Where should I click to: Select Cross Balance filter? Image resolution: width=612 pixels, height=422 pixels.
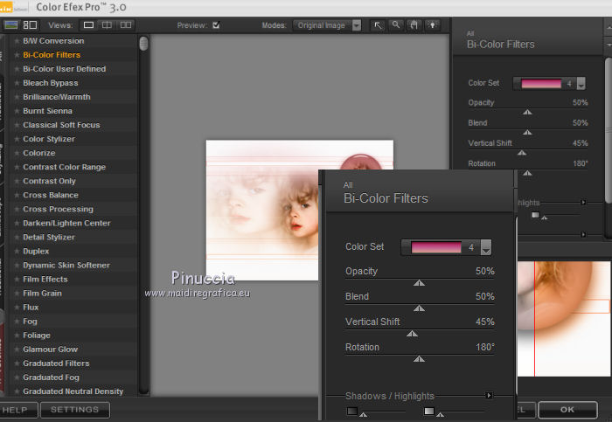tap(51, 195)
